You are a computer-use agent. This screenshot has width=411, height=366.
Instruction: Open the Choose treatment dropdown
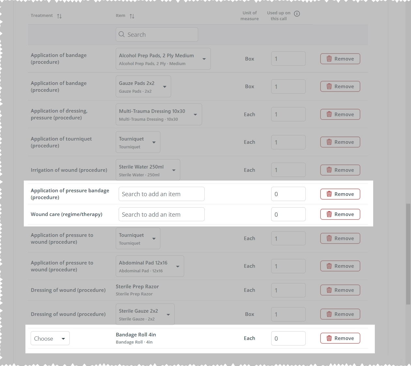tap(50, 338)
